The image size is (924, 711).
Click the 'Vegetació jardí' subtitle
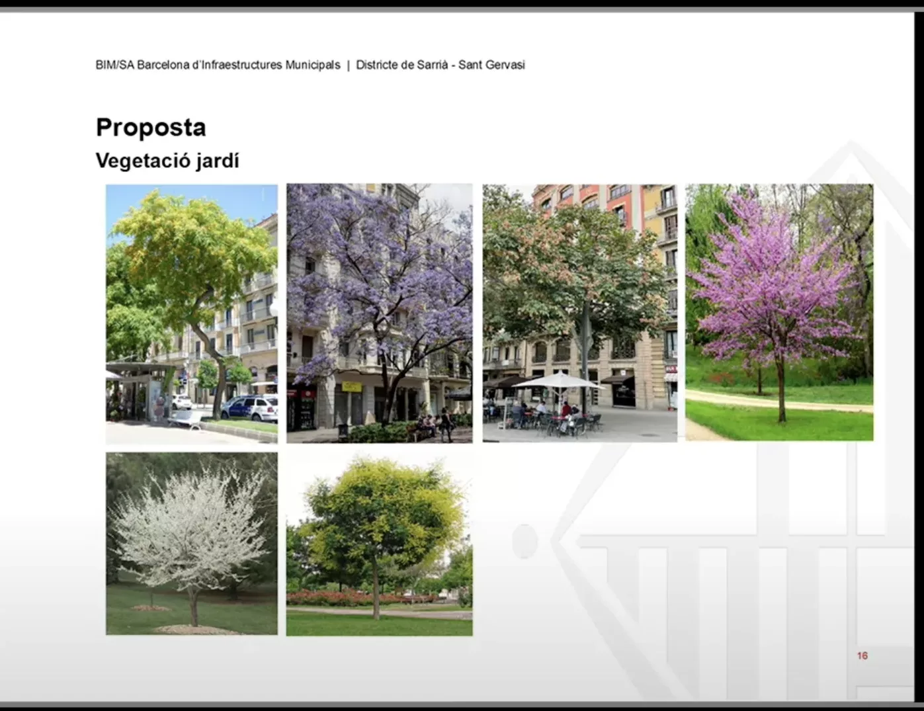167,161
